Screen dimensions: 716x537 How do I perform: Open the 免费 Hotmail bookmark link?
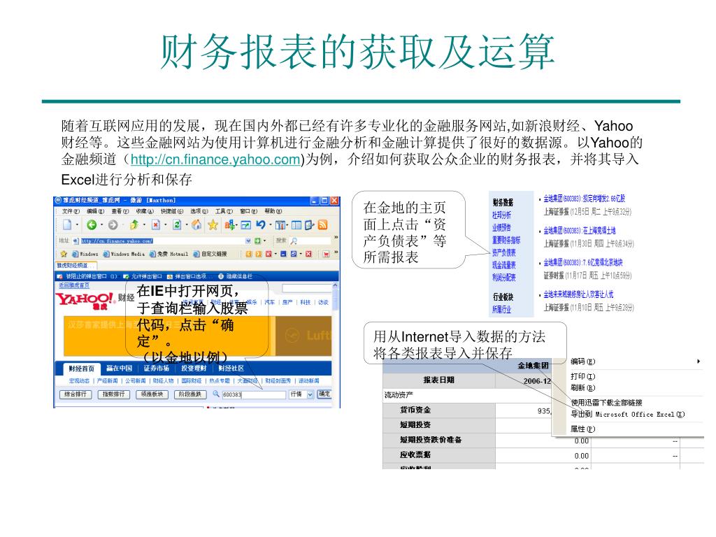169,254
